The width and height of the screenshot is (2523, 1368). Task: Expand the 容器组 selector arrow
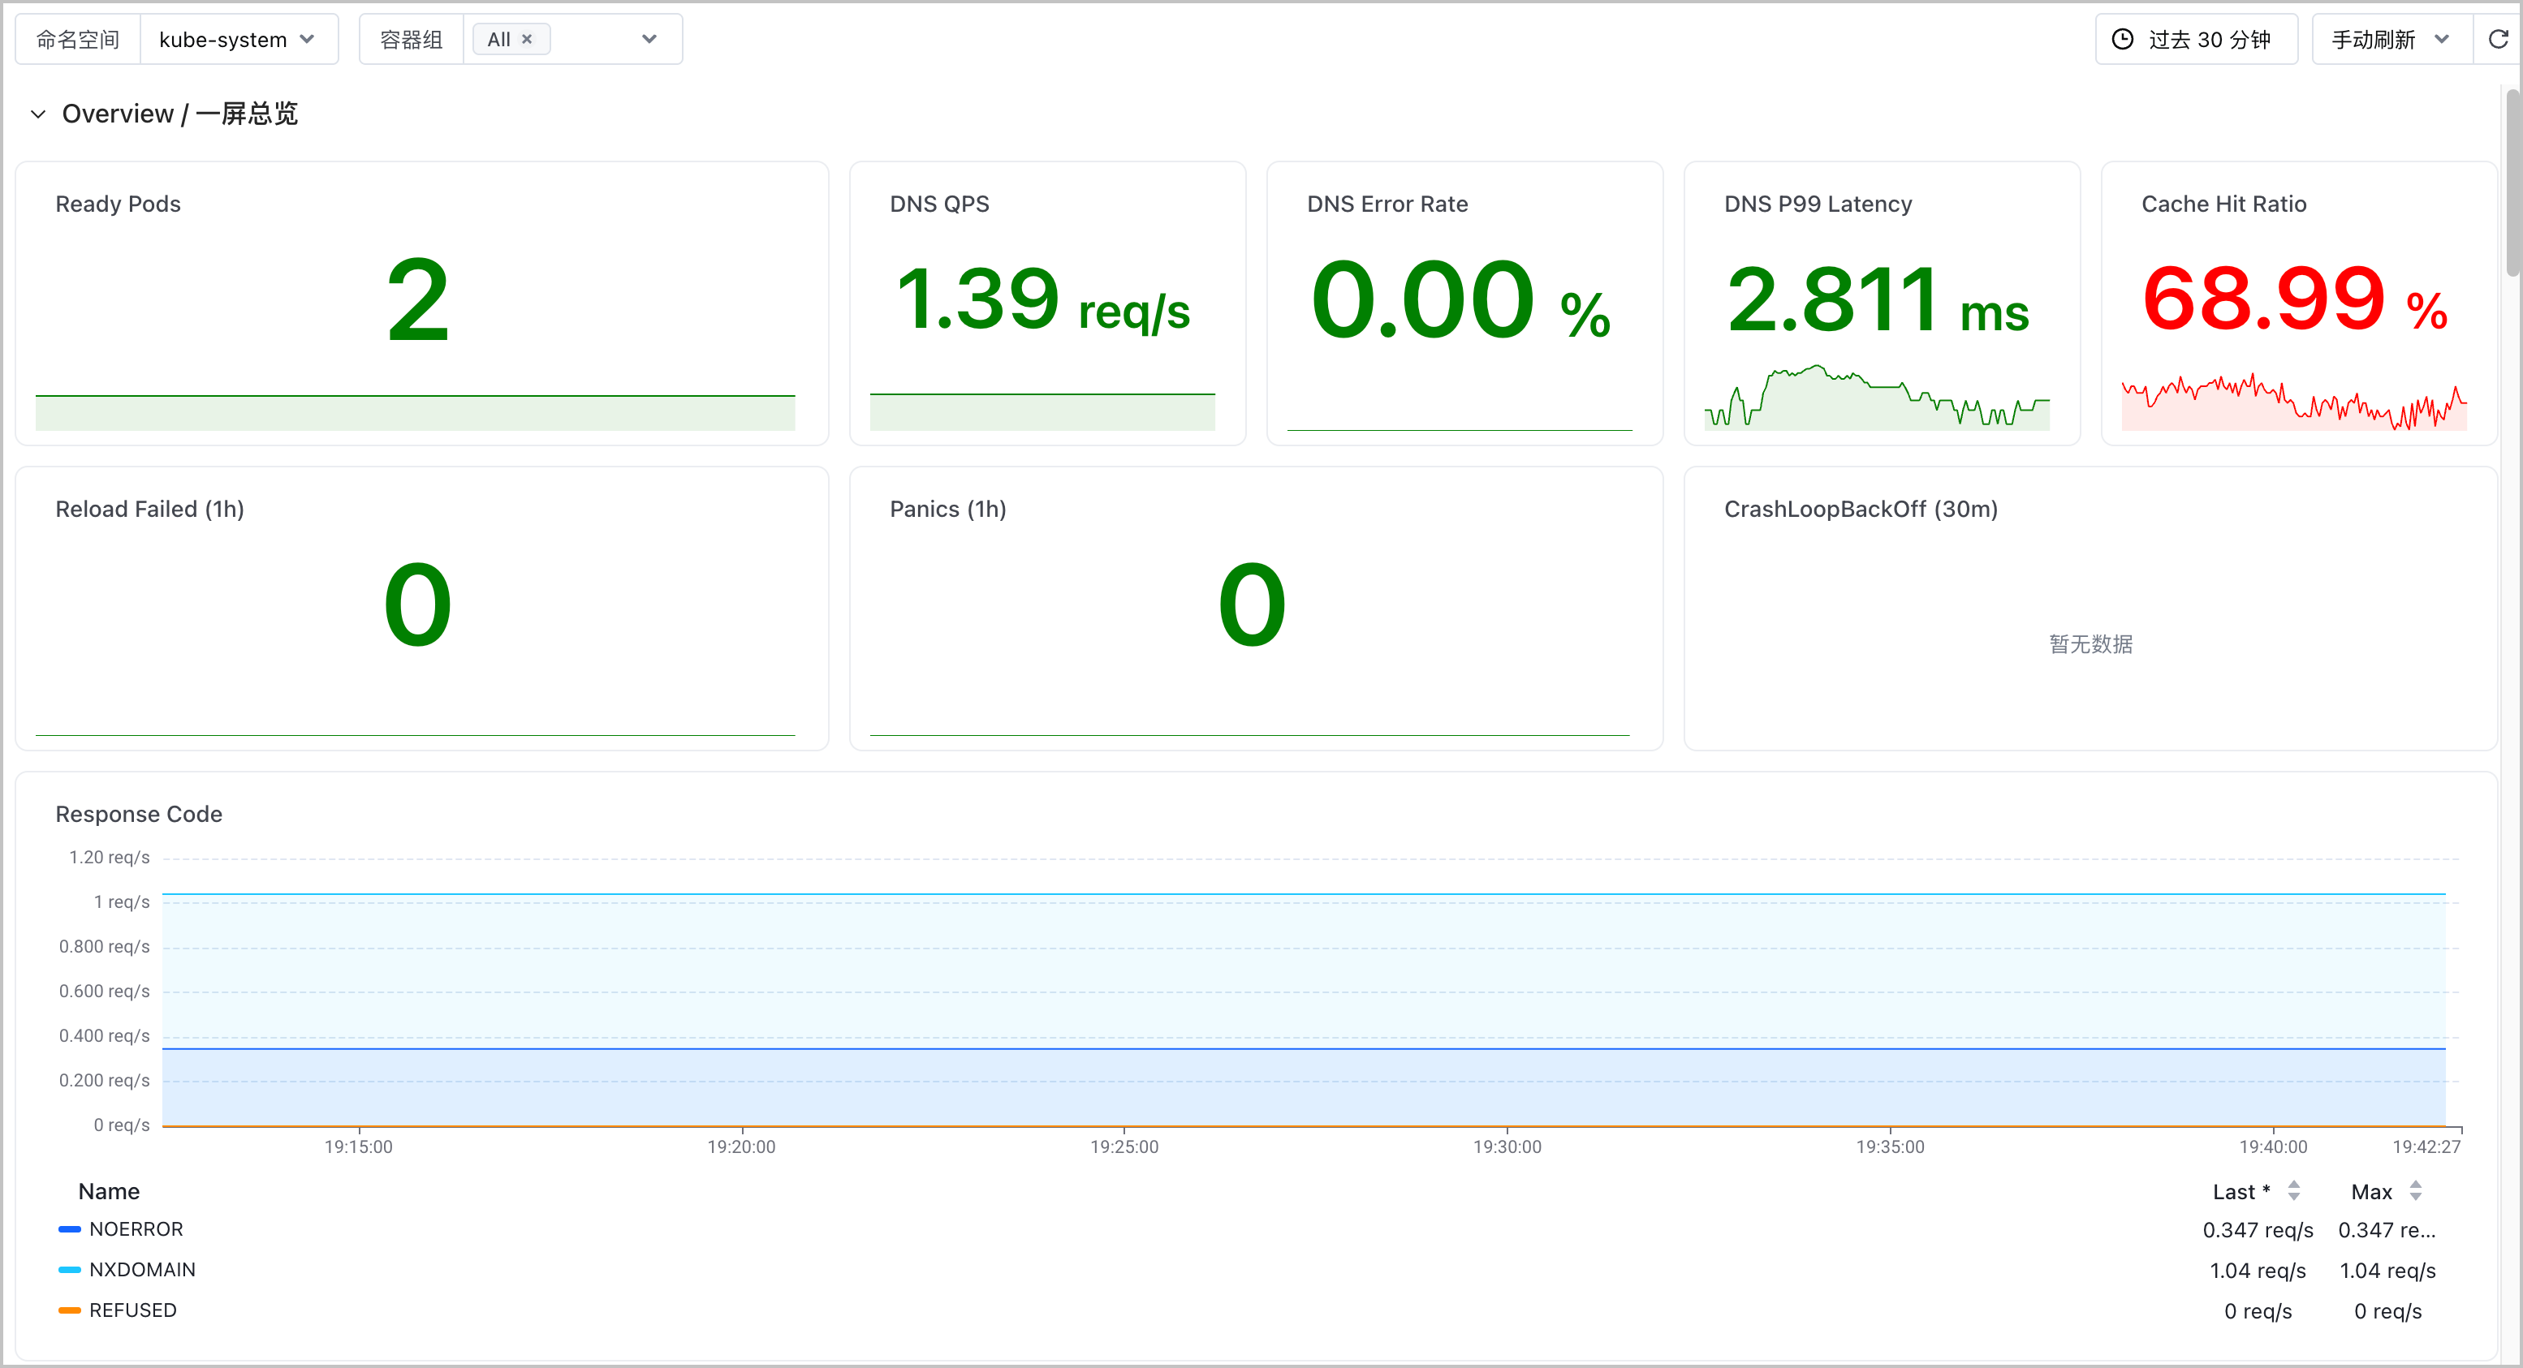tap(649, 39)
